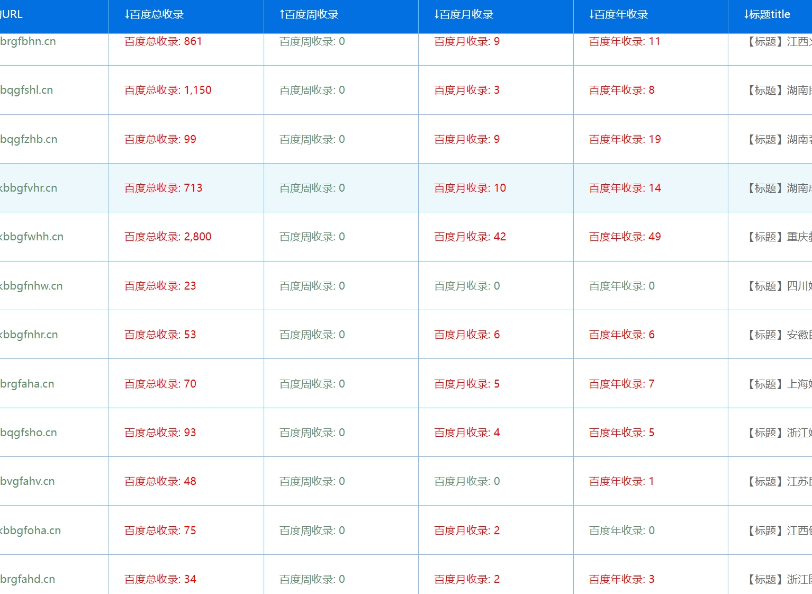Screen dimensions: 812x594
Task: Open the bbgfnhw.cn URL link
Action: coord(31,286)
